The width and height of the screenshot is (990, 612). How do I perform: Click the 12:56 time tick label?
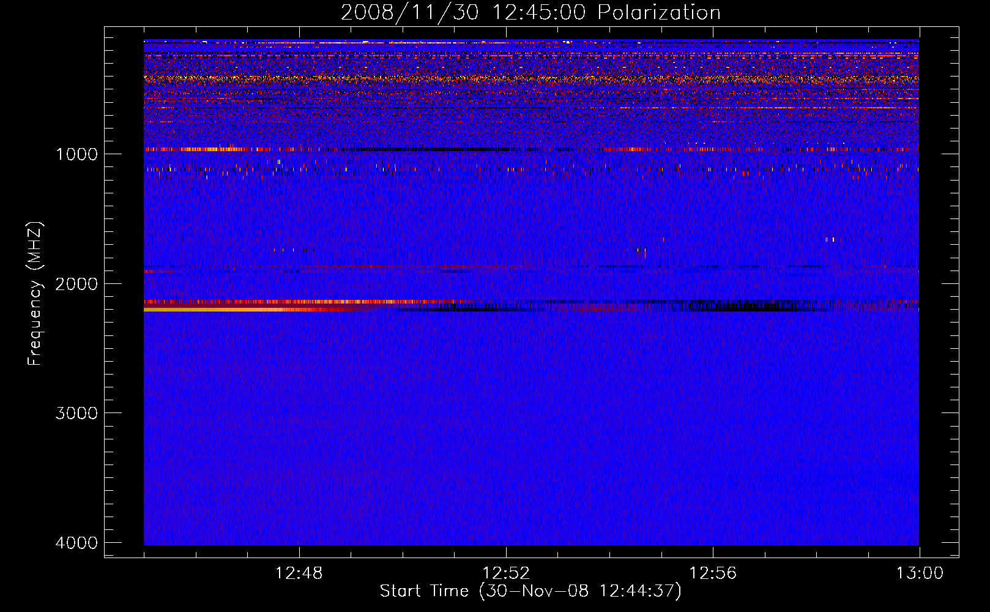[713, 573]
